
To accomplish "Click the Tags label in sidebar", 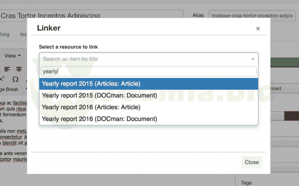I will click(246, 182).
